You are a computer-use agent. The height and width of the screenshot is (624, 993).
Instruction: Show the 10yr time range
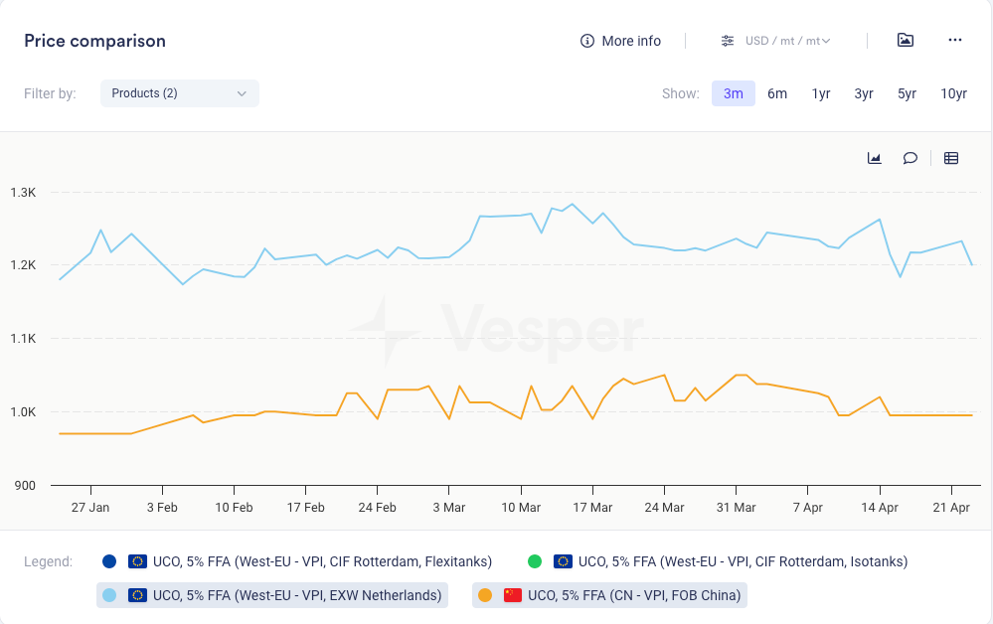953,93
